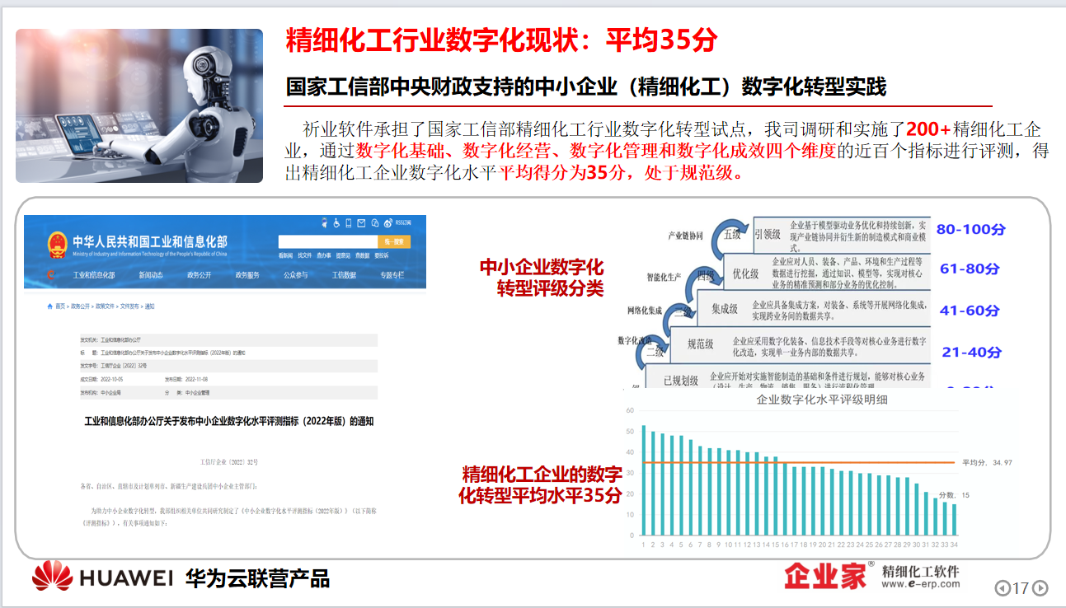Click chart title 企业数字化水平评级明细

click(822, 400)
